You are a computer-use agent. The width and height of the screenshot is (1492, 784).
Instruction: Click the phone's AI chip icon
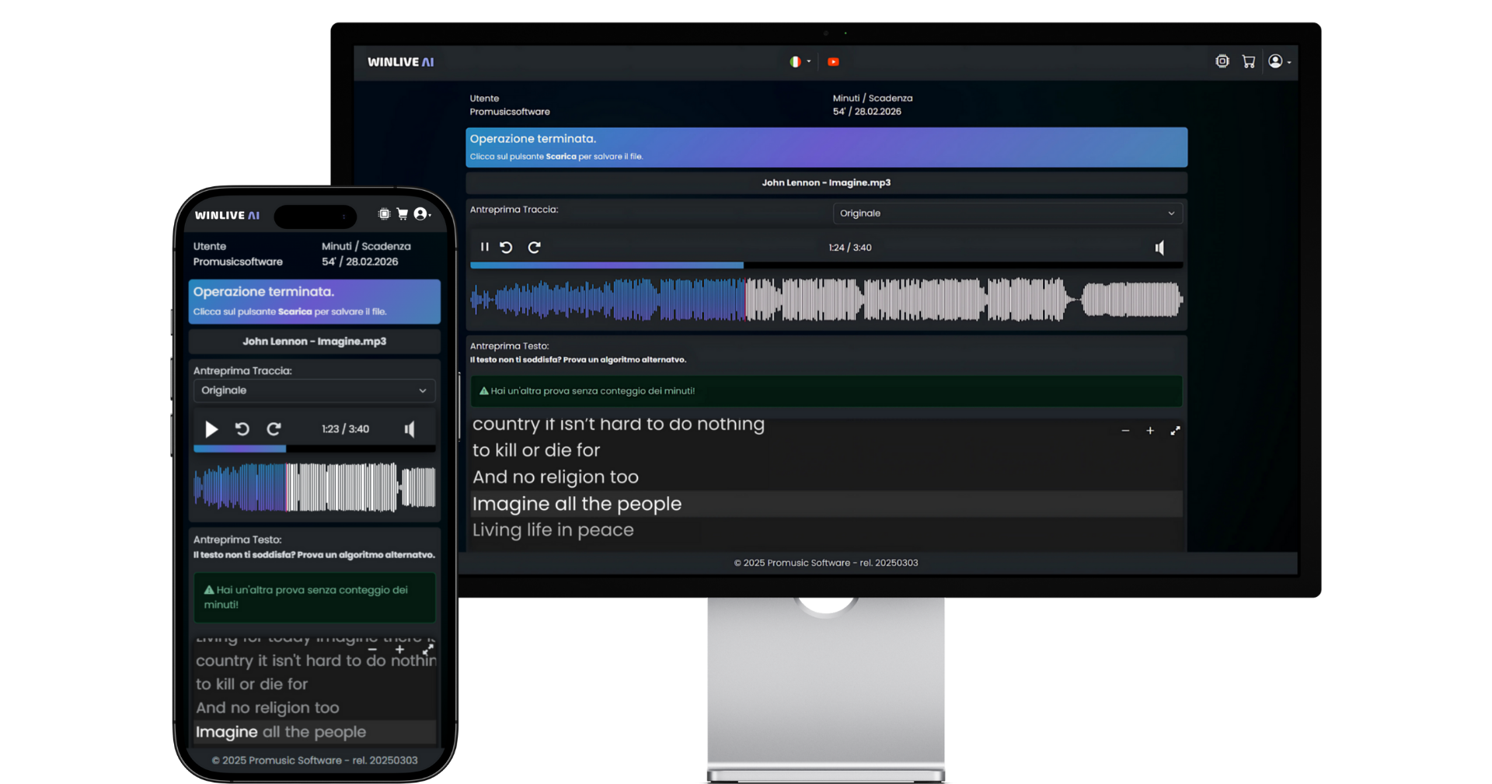coord(383,214)
